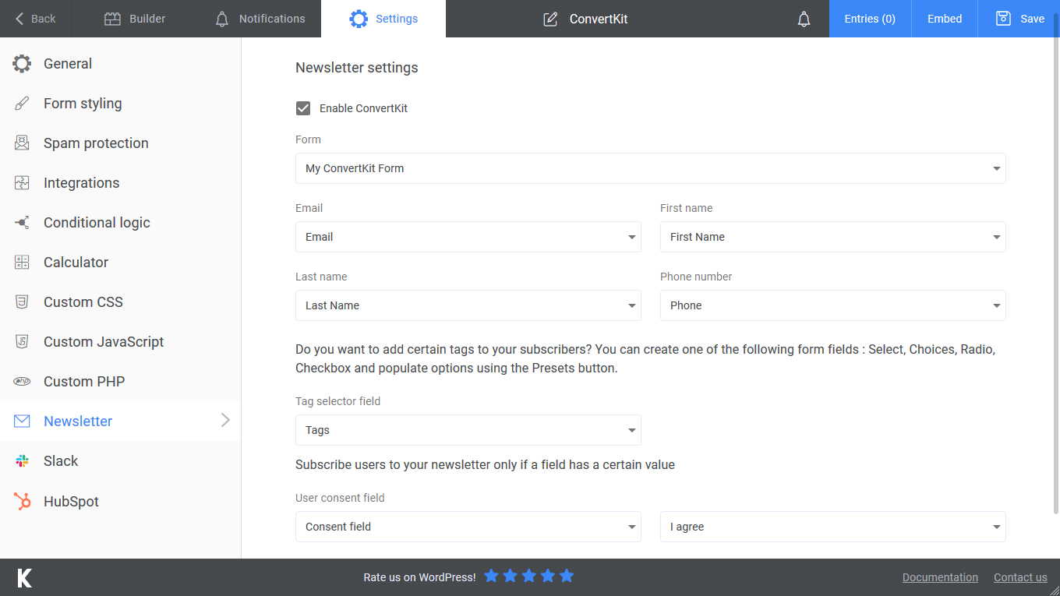
Task: Click the Entries (0) button
Action: [870, 19]
